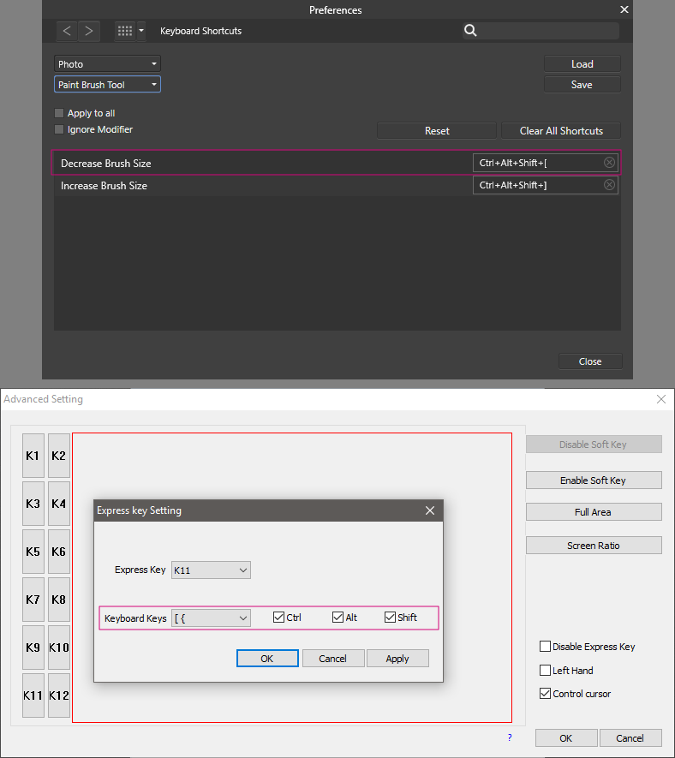This screenshot has width=675, height=758.
Task: Select the K11 express key button
Action: (33, 695)
